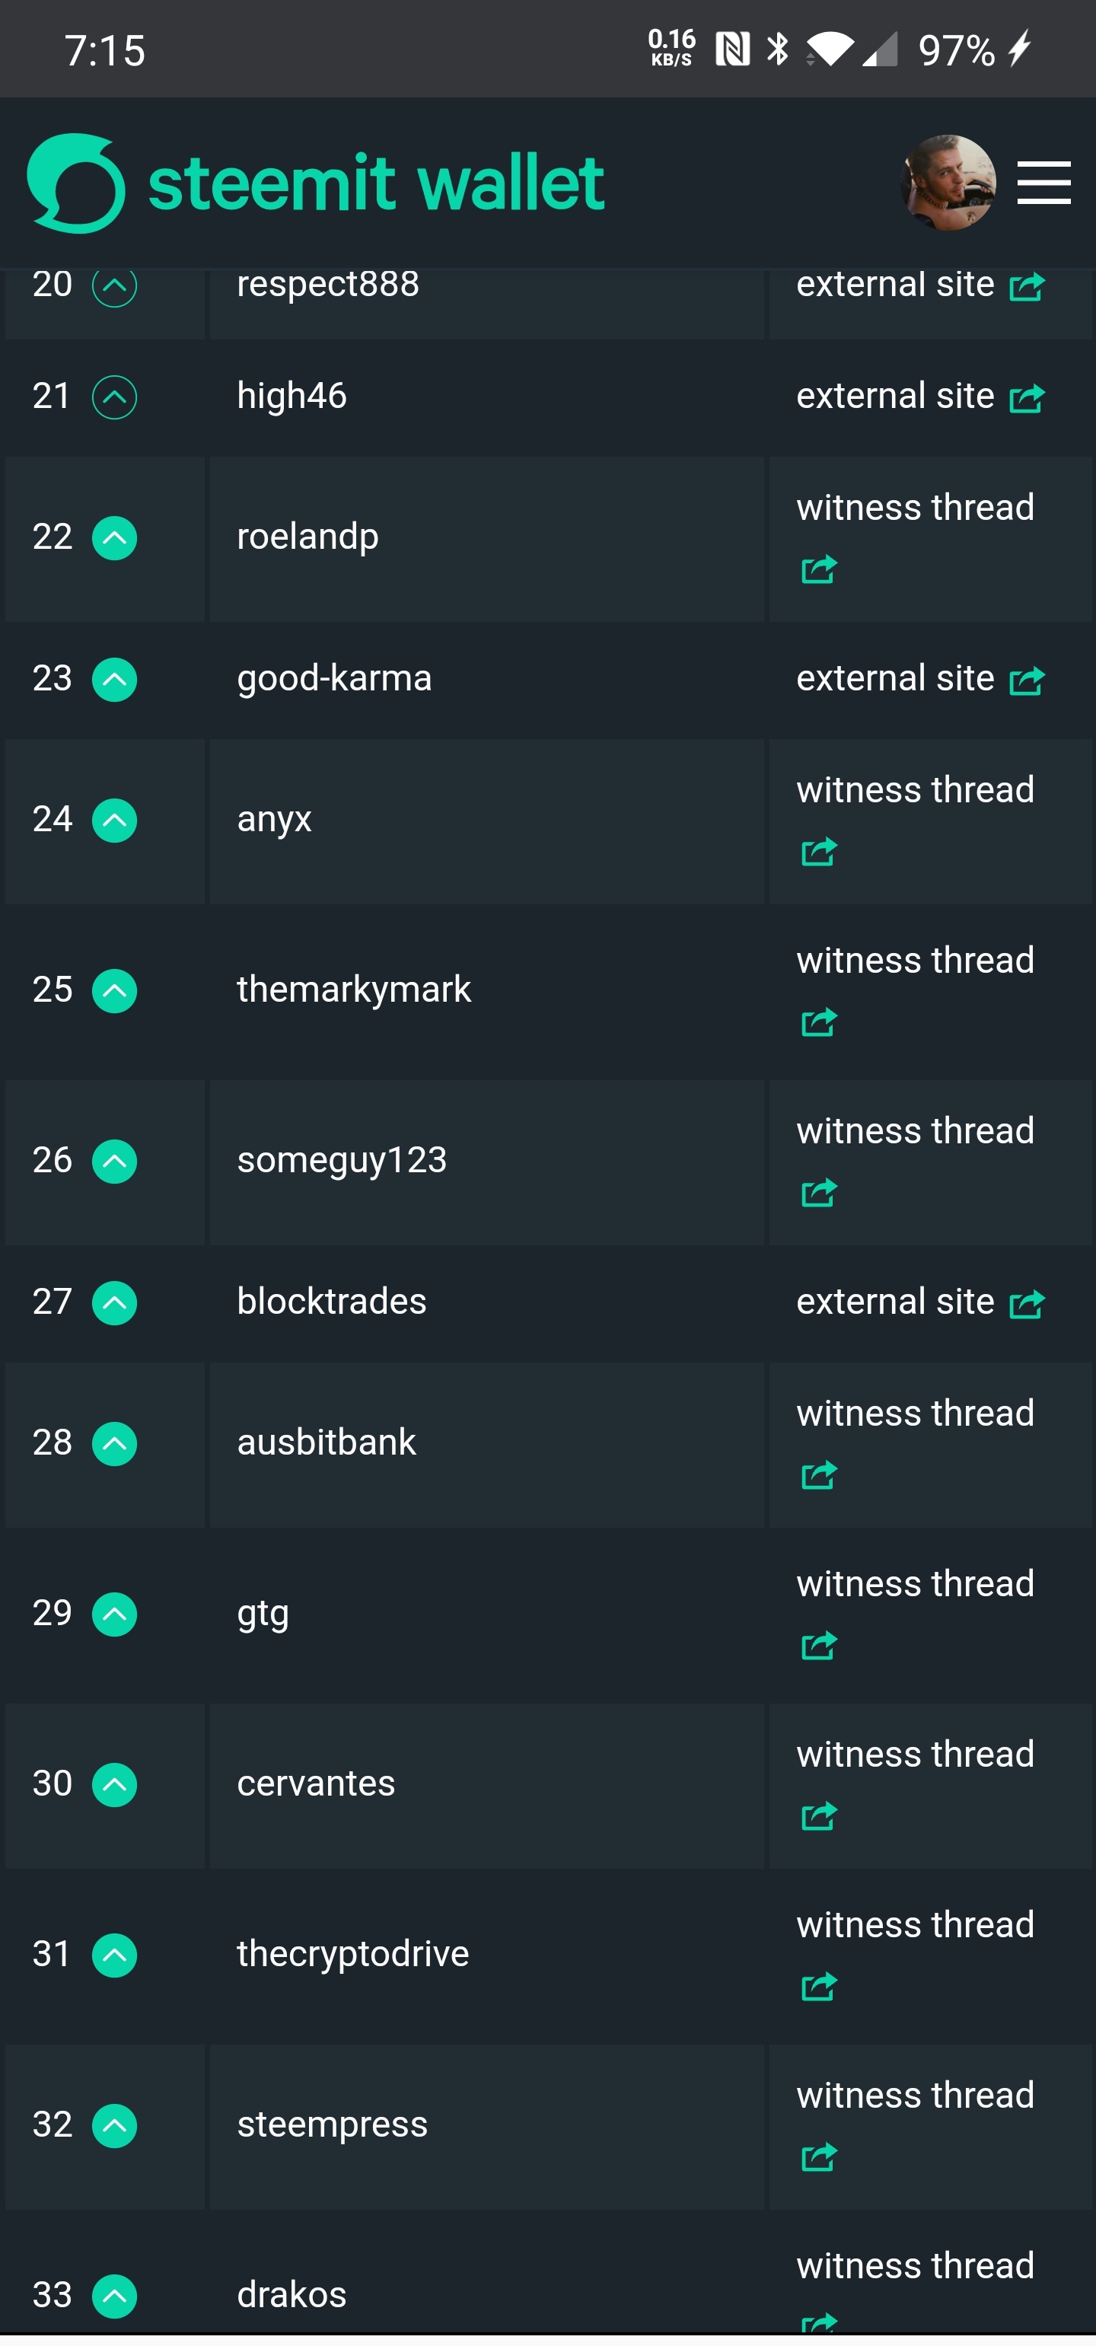
Task: Remove the vote for witness roelandp
Action: click(115, 537)
